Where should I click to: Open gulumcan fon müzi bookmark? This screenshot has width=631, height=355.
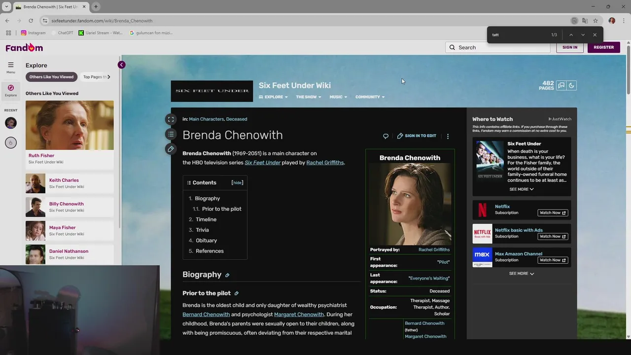[151, 33]
